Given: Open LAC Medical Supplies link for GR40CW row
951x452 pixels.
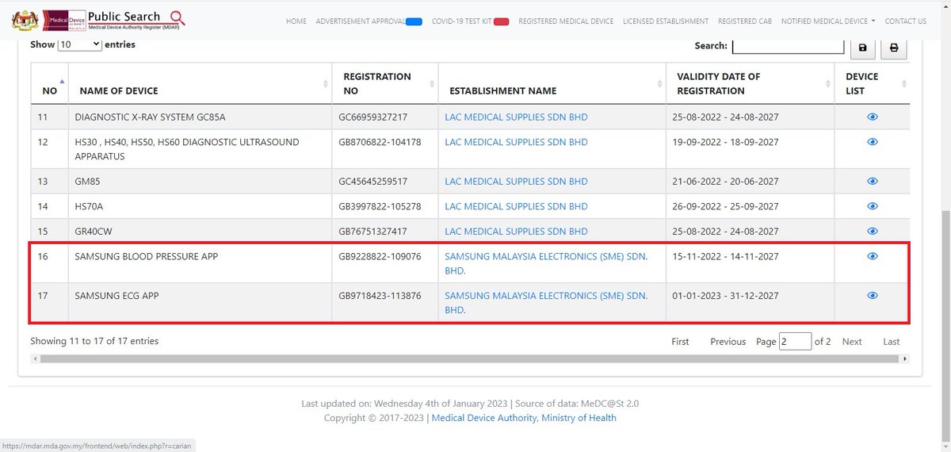Looking at the screenshot, I should [516, 232].
